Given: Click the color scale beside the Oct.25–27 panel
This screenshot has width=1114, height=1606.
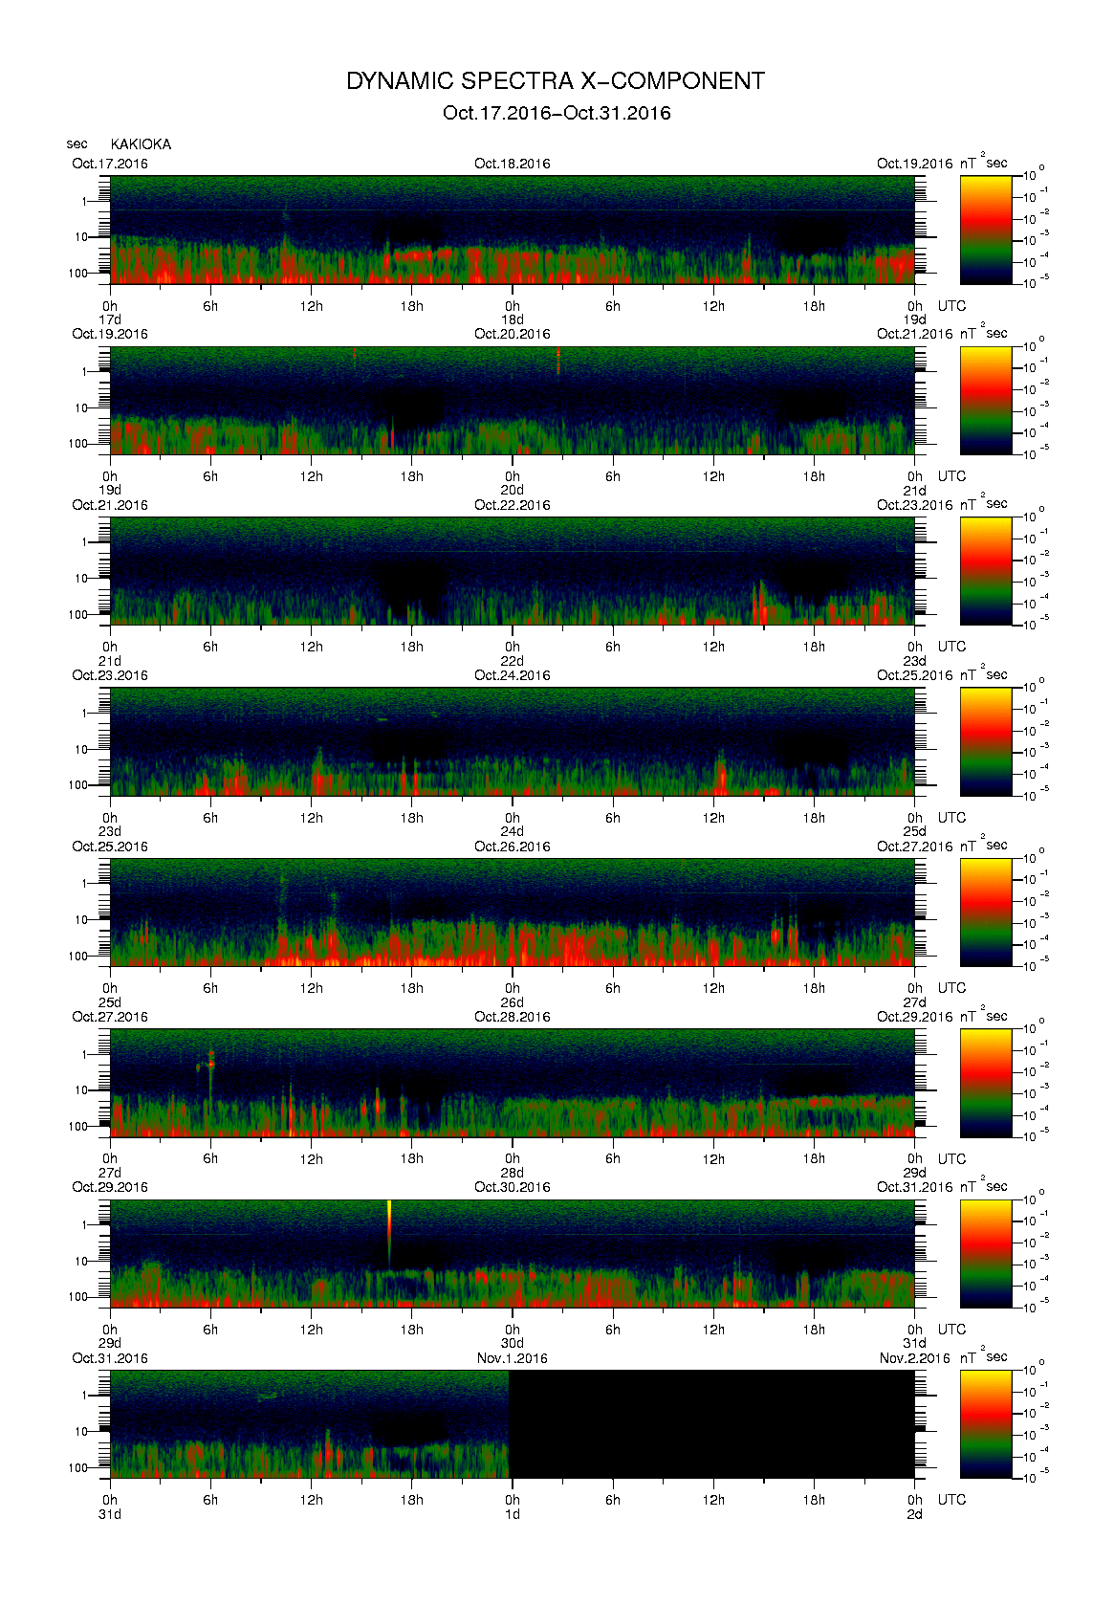Looking at the screenshot, I should (x=986, y=912).
